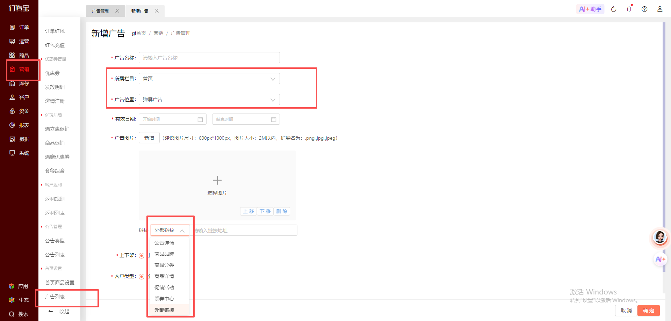Click the 取消 button

tap(626, 311)
